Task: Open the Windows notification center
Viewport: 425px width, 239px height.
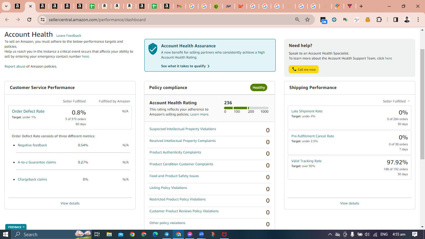Action: point(415,234)
